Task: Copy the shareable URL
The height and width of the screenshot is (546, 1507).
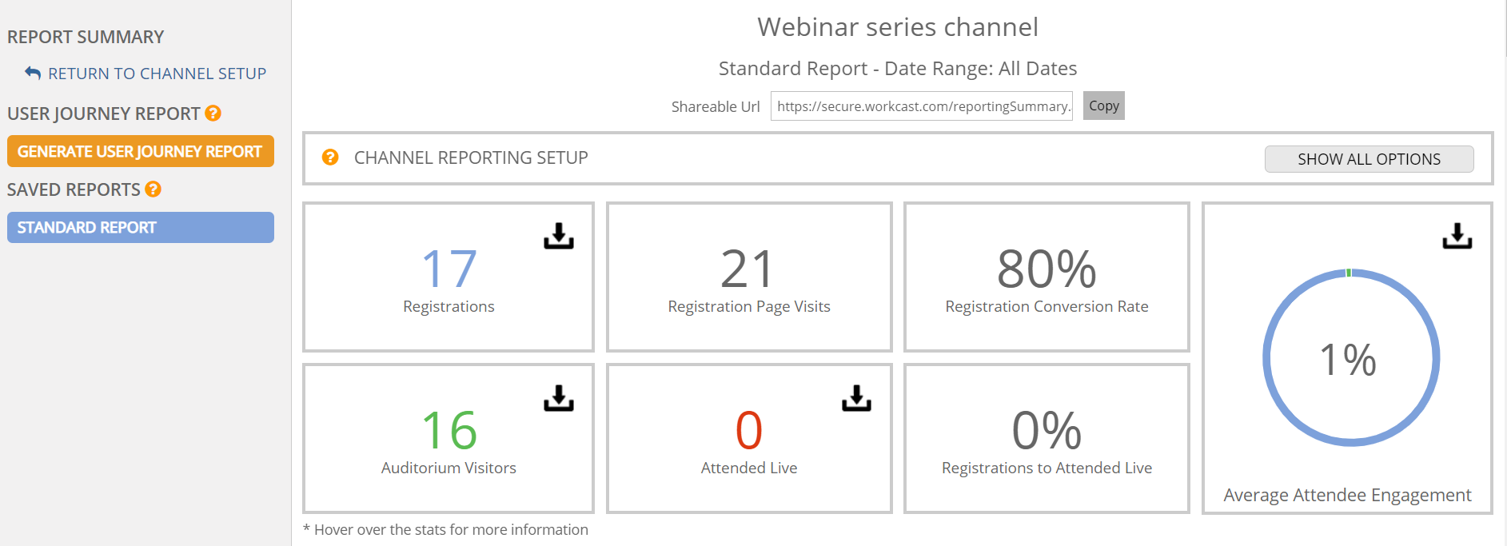Action: (1103, 106)
